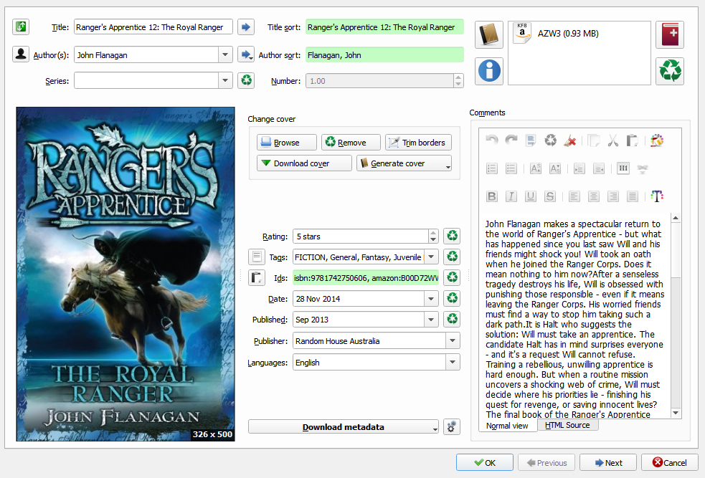Open comments background color picker
This screenshot has height=478, width=705.
click(x=656, y=140)
